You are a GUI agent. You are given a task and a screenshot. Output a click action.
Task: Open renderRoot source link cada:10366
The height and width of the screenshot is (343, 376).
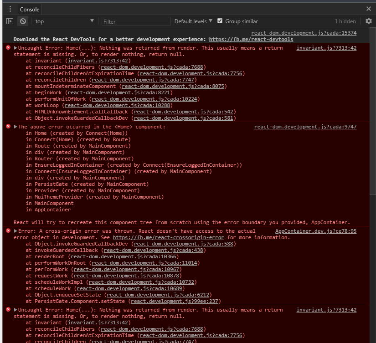(x=123, y=257)
